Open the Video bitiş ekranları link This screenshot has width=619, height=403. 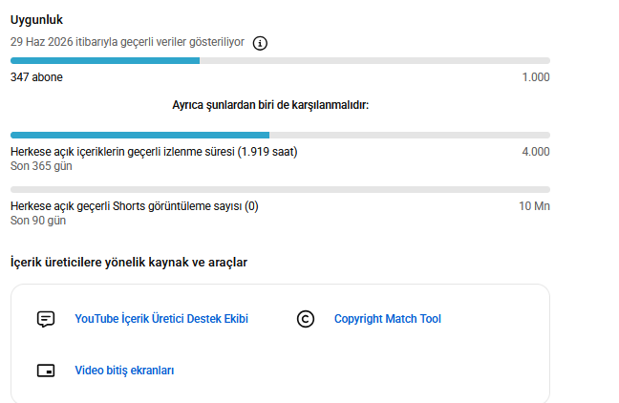pyautogui.click(x=124, y=371)
